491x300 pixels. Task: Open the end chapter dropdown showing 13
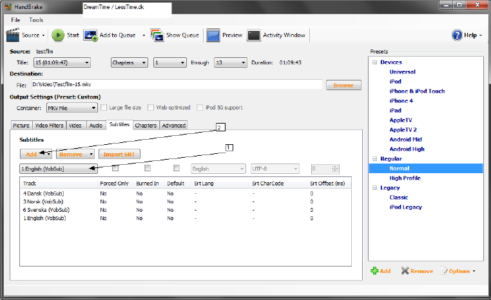231,62
